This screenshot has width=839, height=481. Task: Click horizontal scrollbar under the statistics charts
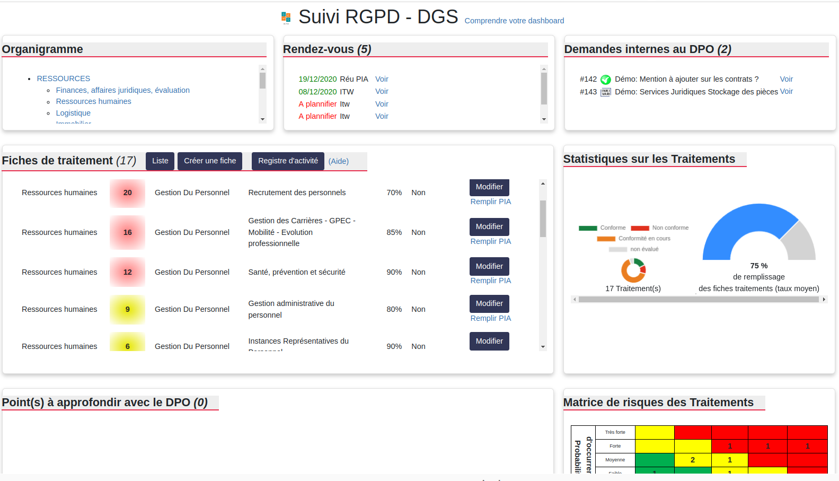click(x=699, y=300)
